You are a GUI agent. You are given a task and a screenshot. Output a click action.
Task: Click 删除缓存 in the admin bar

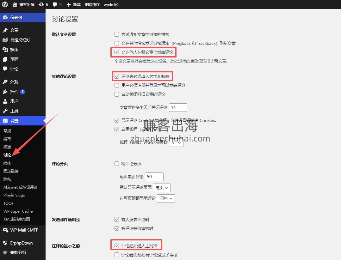[x=92, y=5]
